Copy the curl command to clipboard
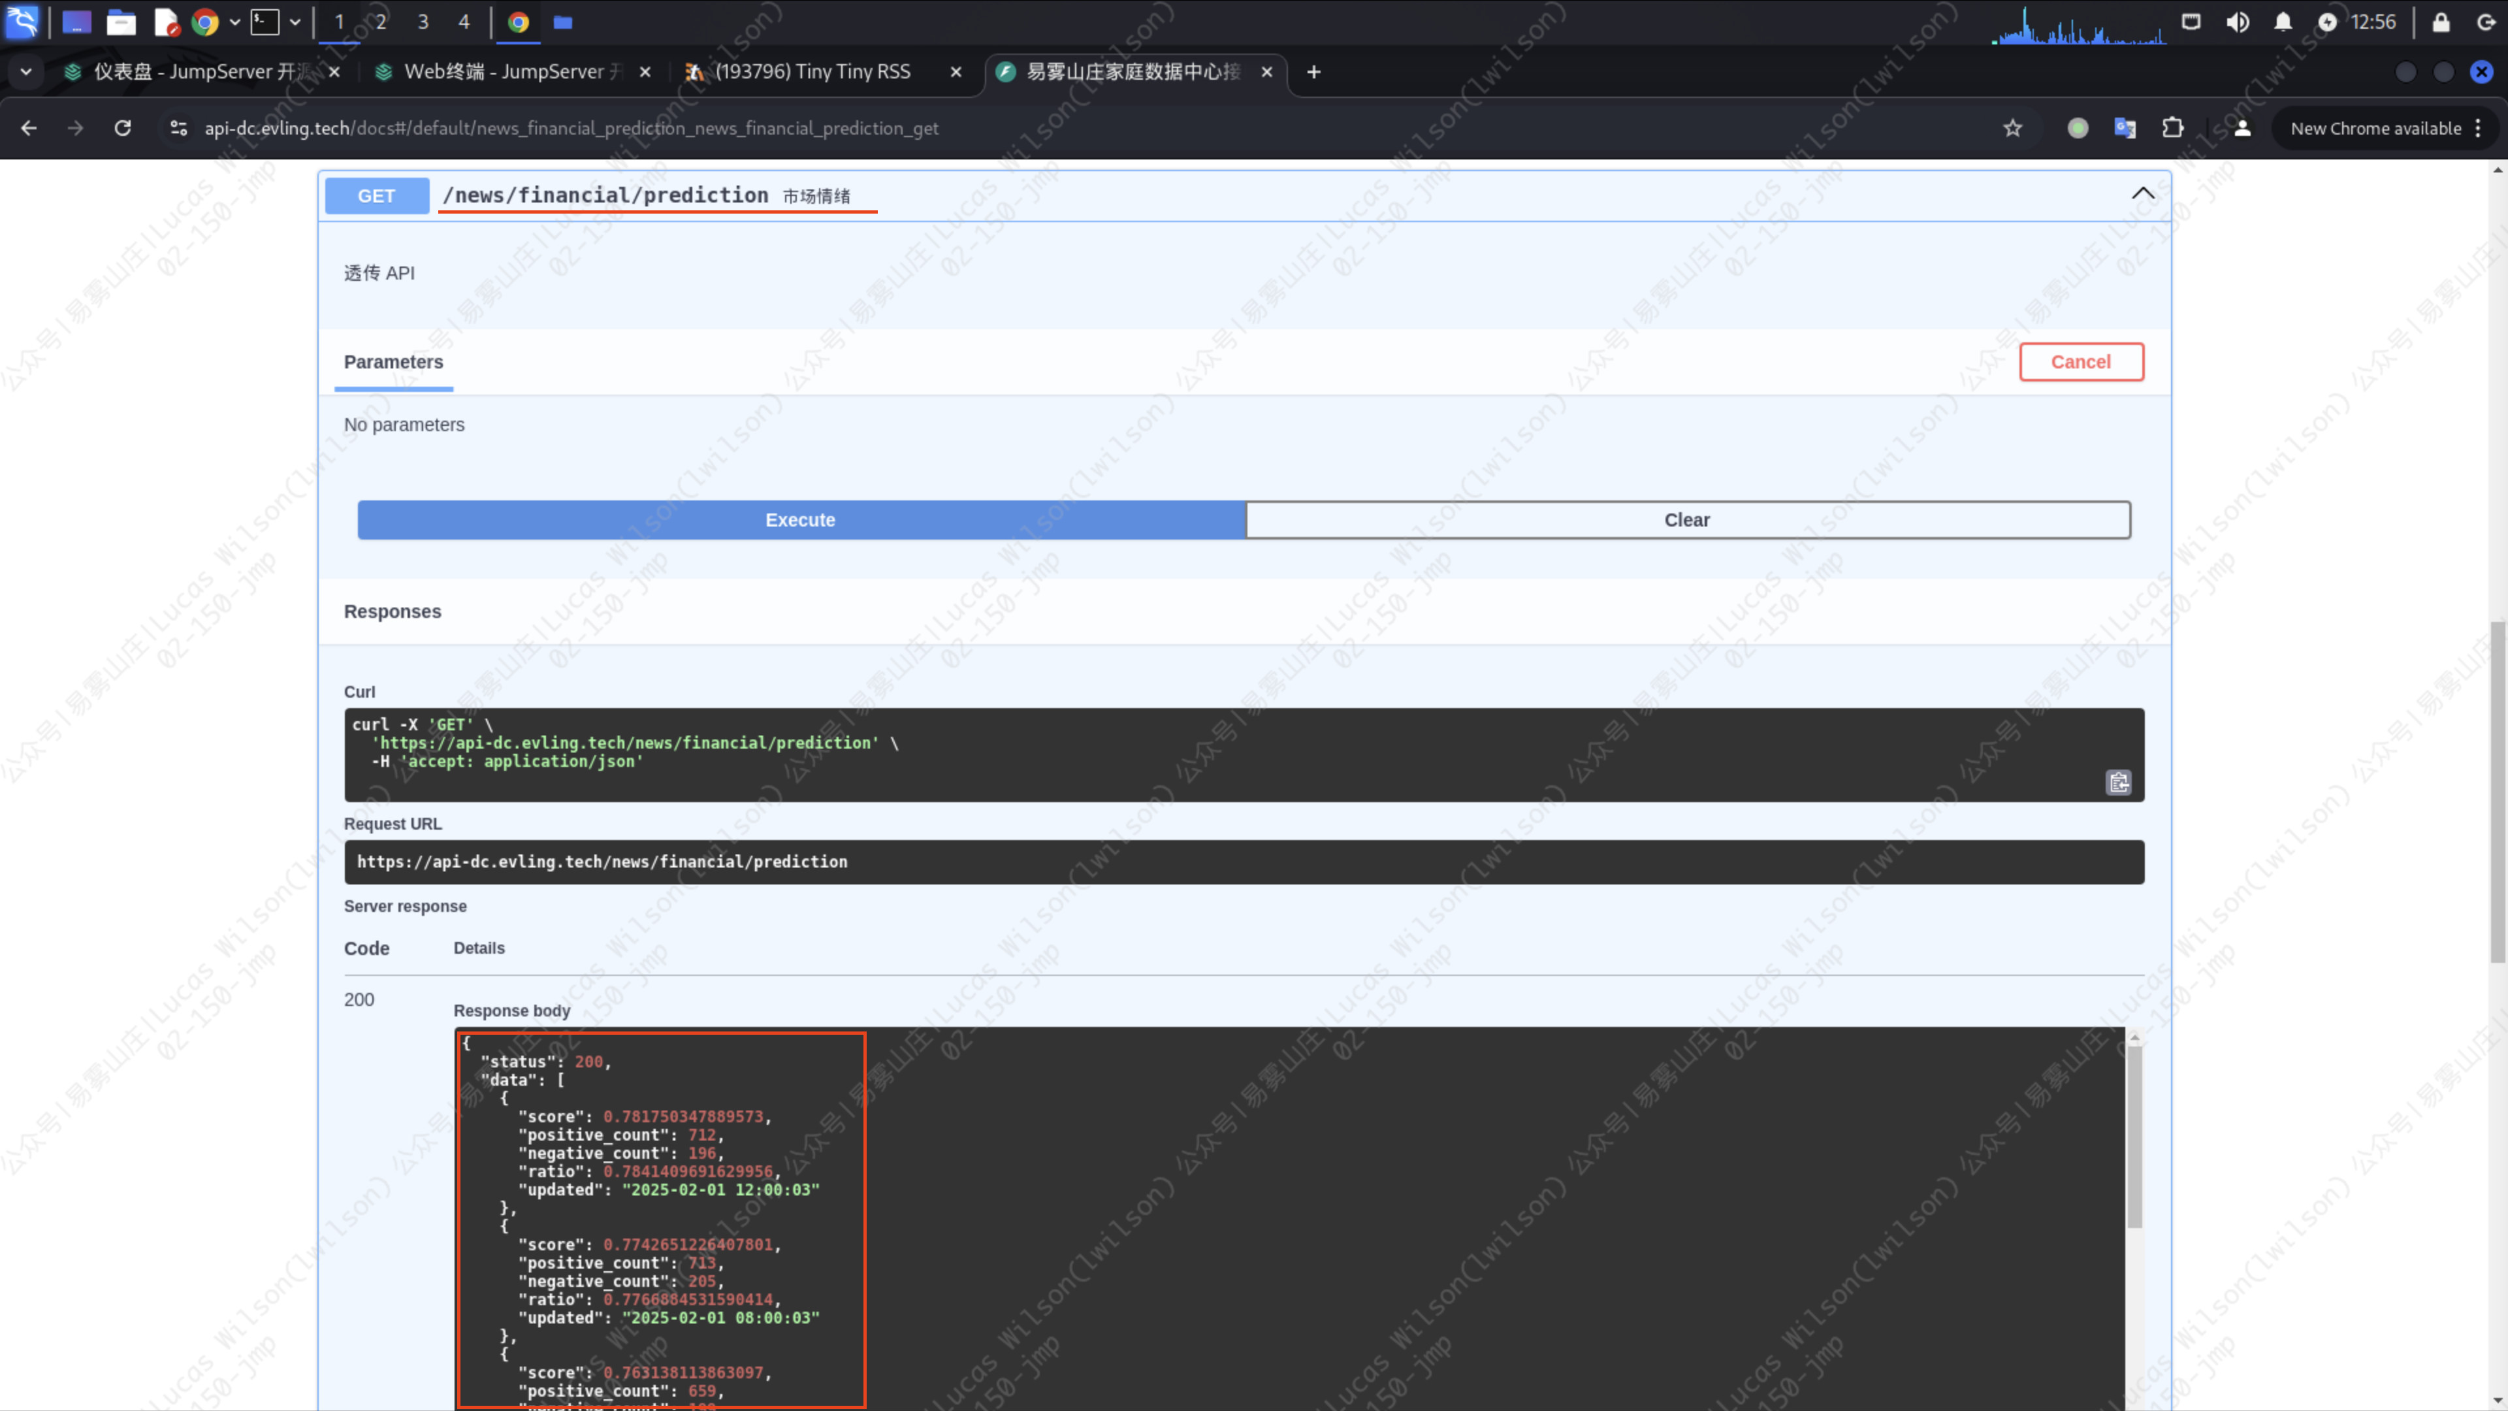Screen dimensions: 2508x1411 [2119, 782]
